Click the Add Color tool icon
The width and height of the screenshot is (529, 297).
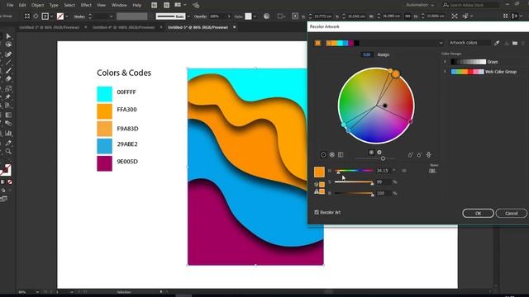(410, 155)
